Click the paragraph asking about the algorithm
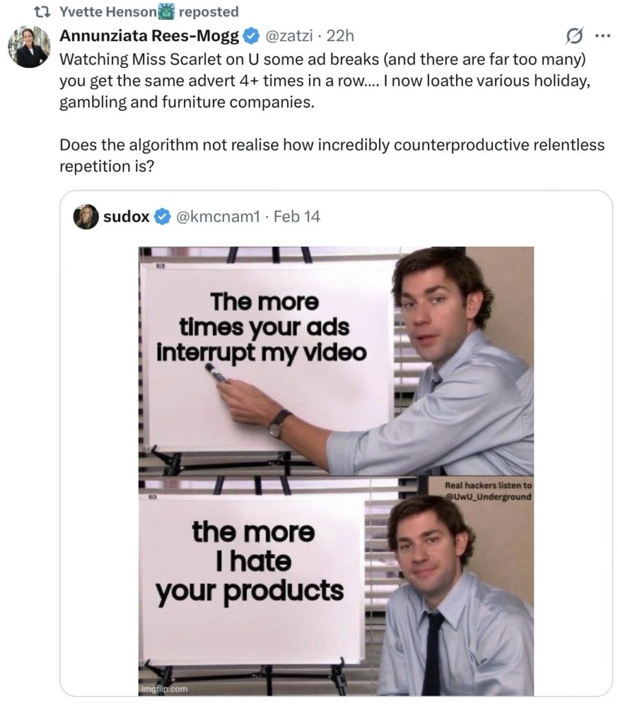 pos(332,155)
